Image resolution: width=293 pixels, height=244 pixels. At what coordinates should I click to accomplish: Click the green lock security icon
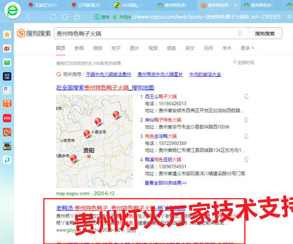[x=115, y=17]
